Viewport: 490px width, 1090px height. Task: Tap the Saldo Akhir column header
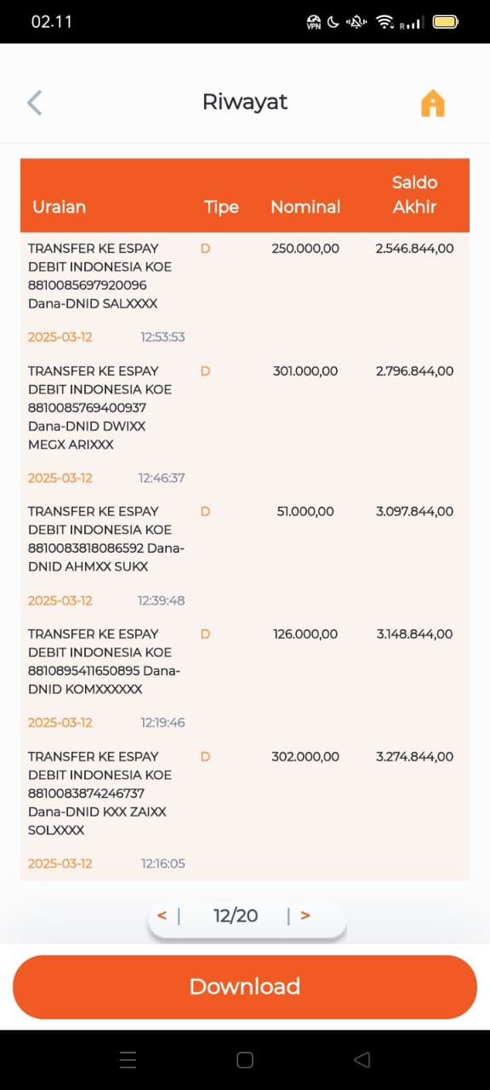tap(414, 194)
